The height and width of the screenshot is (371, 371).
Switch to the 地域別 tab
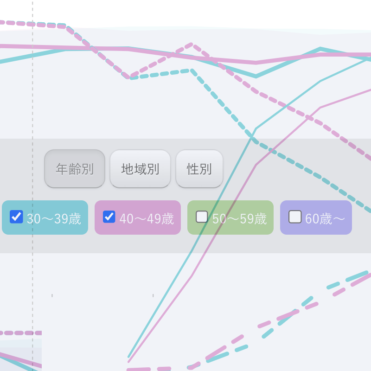pos(140,169)
